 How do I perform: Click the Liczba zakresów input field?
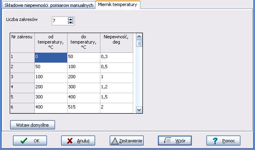tap(60, 21)
